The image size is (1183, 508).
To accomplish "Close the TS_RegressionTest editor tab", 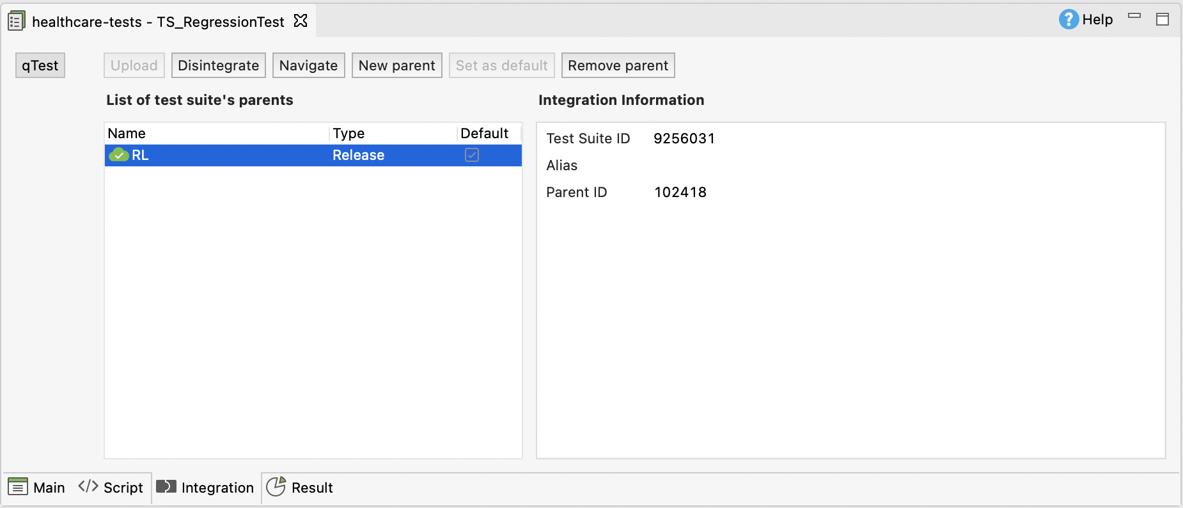I will pyautogui.click(x=301, y=21).
